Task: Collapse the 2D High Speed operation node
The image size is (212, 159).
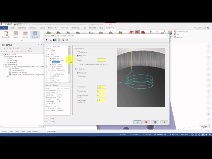Action: [x=6, y=67]
